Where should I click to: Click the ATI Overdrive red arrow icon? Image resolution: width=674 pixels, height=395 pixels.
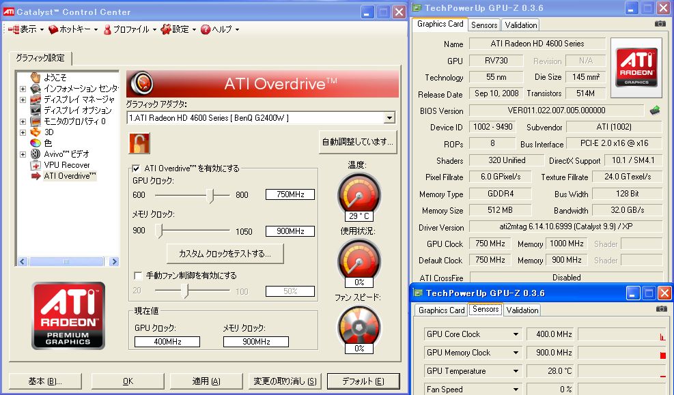[x=36, y=175]
